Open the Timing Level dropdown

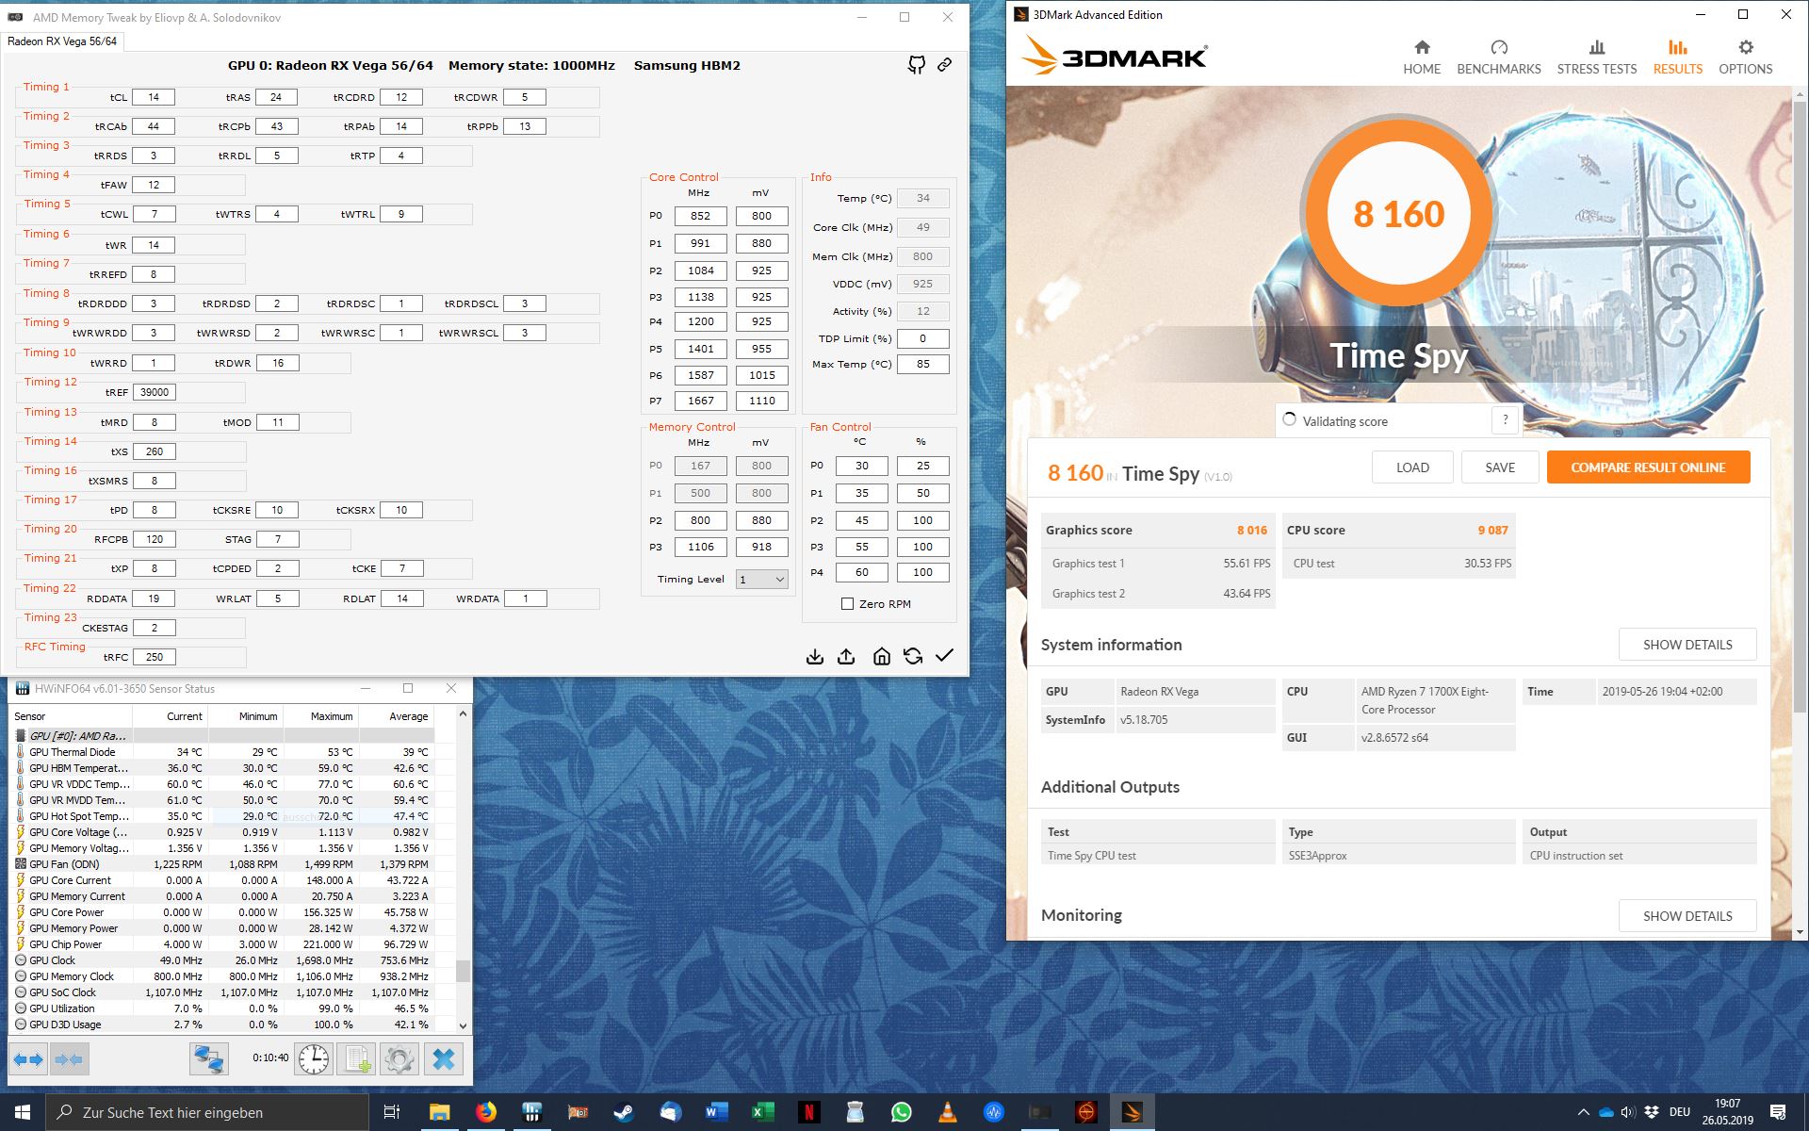point(761,580)
